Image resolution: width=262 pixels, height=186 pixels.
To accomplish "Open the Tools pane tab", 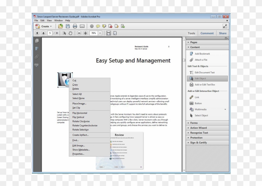I will pos(191,33).
